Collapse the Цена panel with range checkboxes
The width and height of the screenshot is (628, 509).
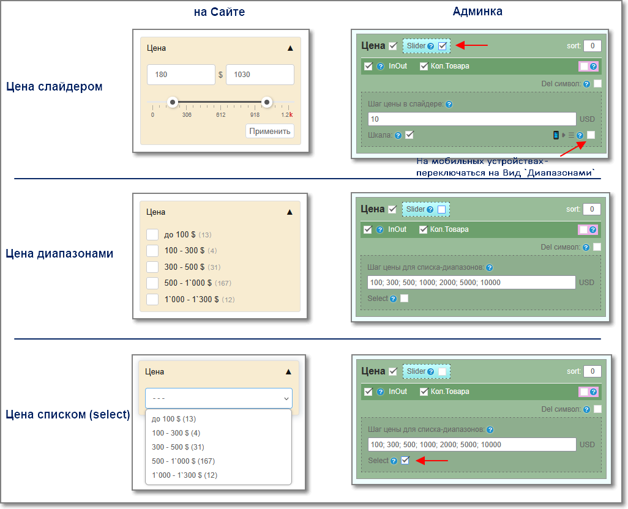click(290, 212)
